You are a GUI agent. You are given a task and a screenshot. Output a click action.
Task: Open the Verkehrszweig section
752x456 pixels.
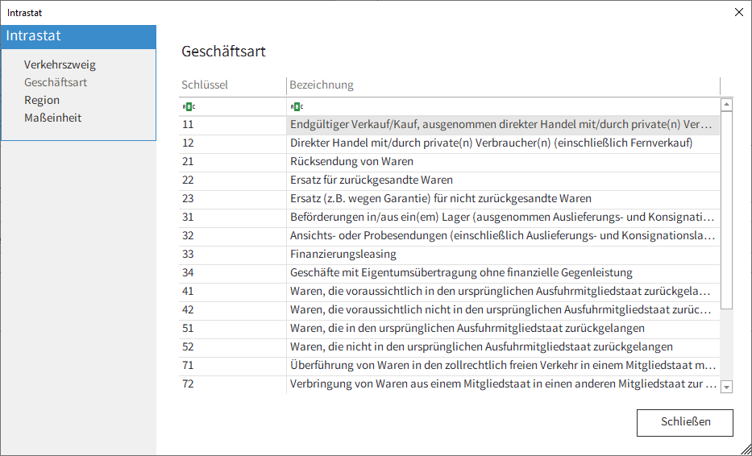[60, 64]
